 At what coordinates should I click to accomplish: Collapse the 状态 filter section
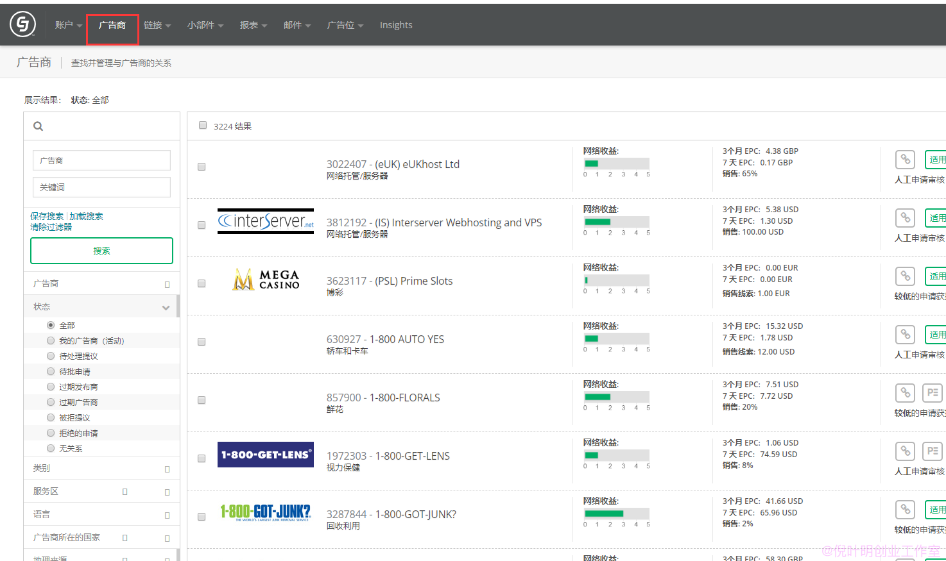coord(100,306)
